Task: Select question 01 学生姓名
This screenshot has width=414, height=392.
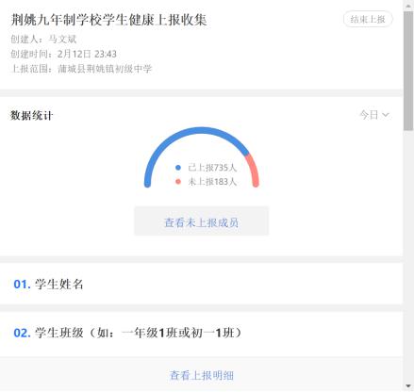Action: coord(201,284)
